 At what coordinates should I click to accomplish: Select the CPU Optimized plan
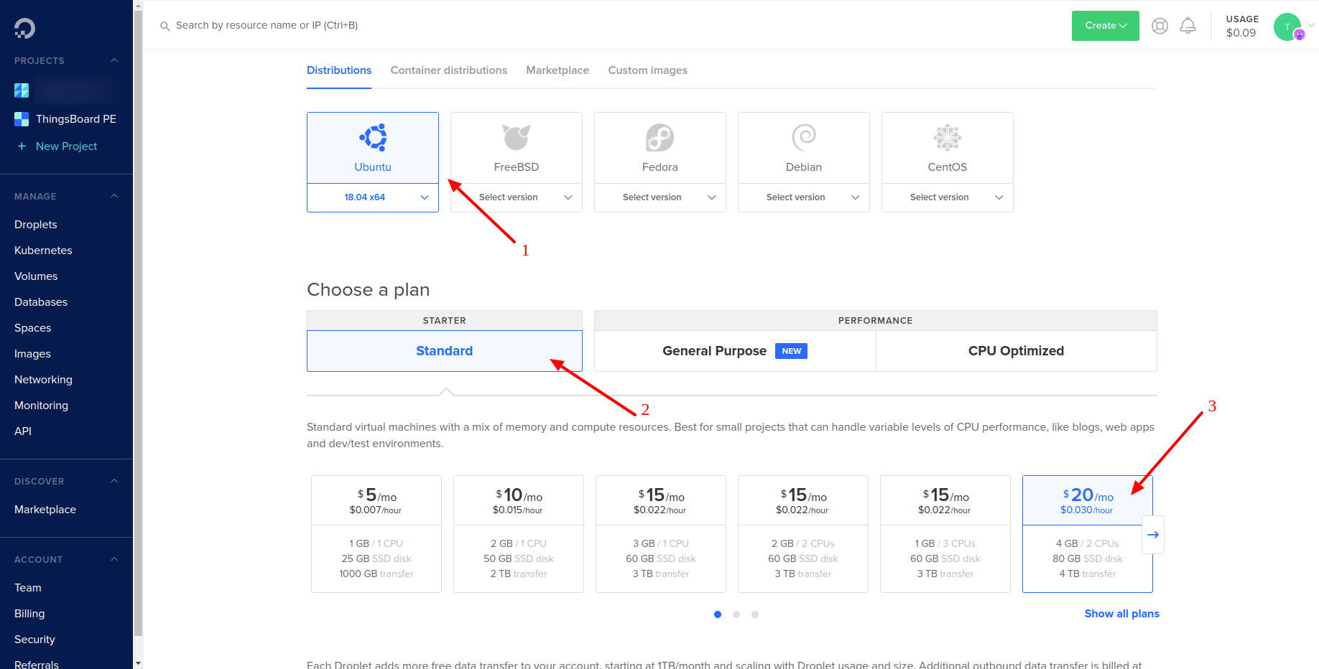pos(1017,351)
